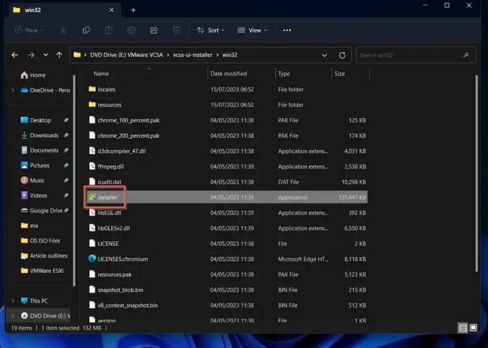Click the Edge icon next to LICENSES.chromium
The height and width of the screenshot is (348, 488).
click(x=92, y=259)
